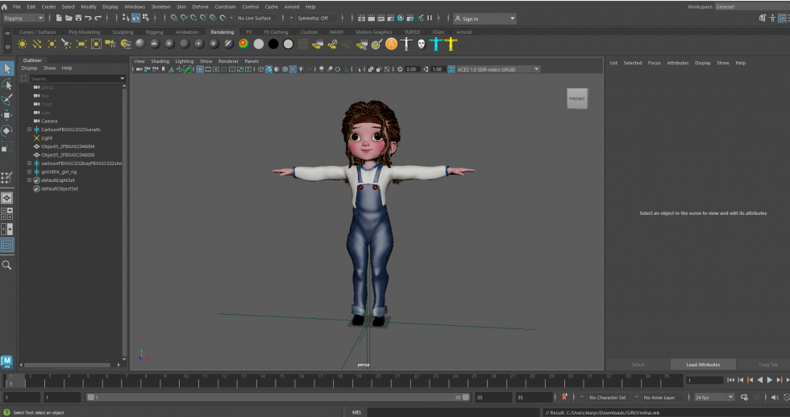Pick the Move tool in the toolbox
Viewport: 790px width, 417px height.
point(7,115)
